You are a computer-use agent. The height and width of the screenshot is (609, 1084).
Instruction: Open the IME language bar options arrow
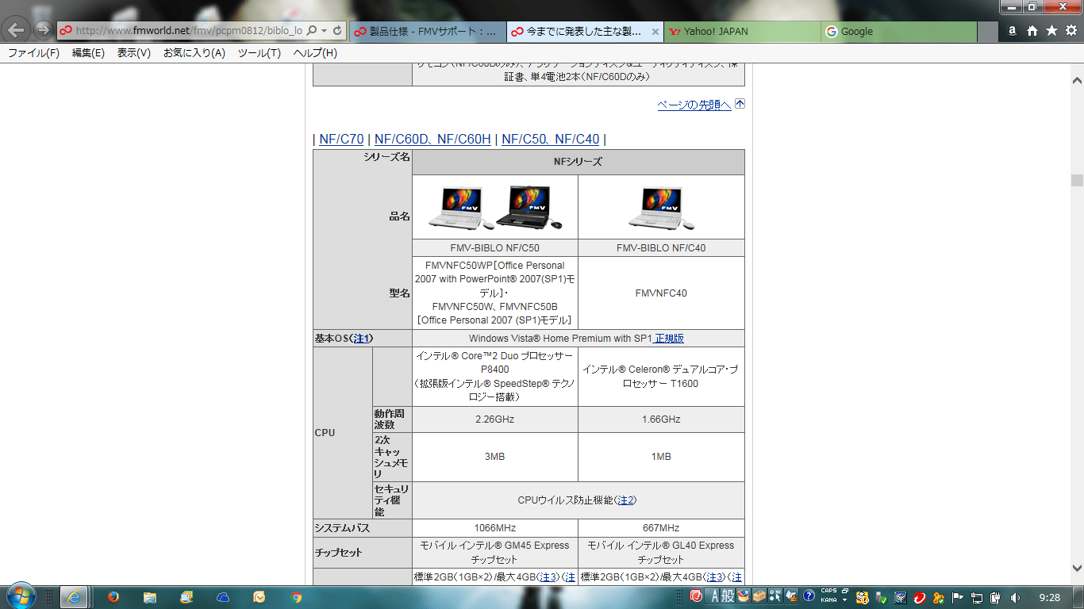point(845,601)
